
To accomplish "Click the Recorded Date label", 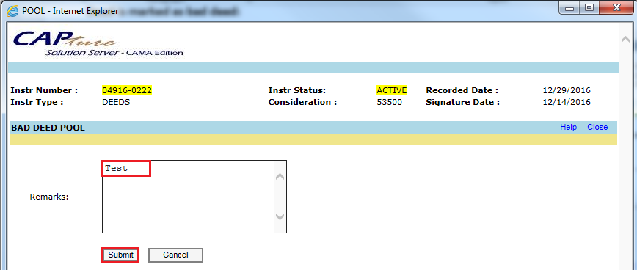I will (462, 90).
